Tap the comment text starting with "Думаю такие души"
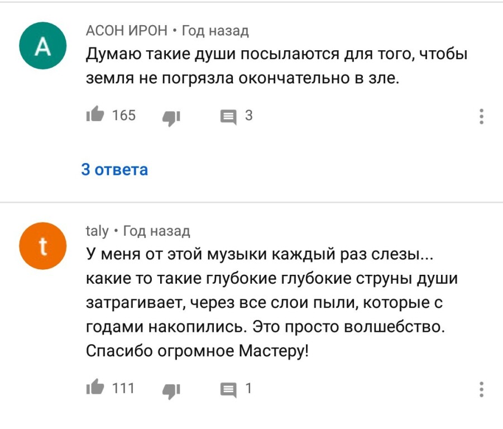This screenshot has width=503, height=429. click(x=276, y=67)
